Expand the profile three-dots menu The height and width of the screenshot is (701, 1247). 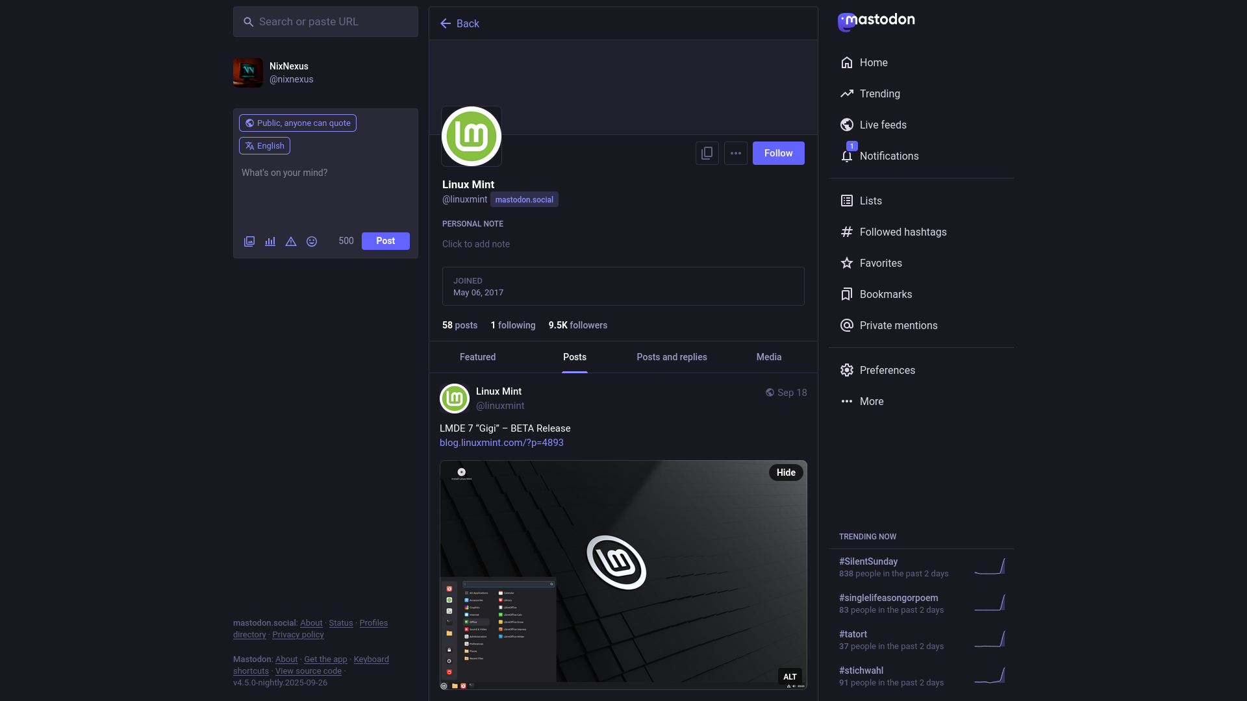(735, 153)
